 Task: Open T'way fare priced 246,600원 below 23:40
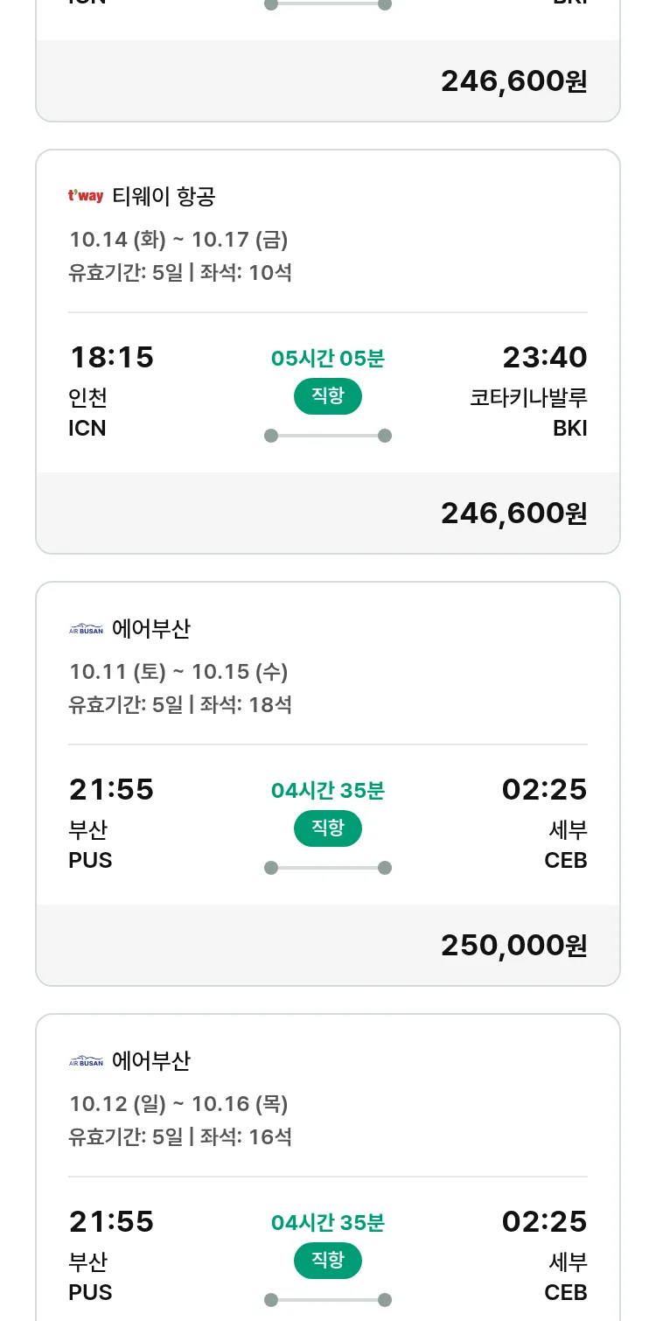513,513
